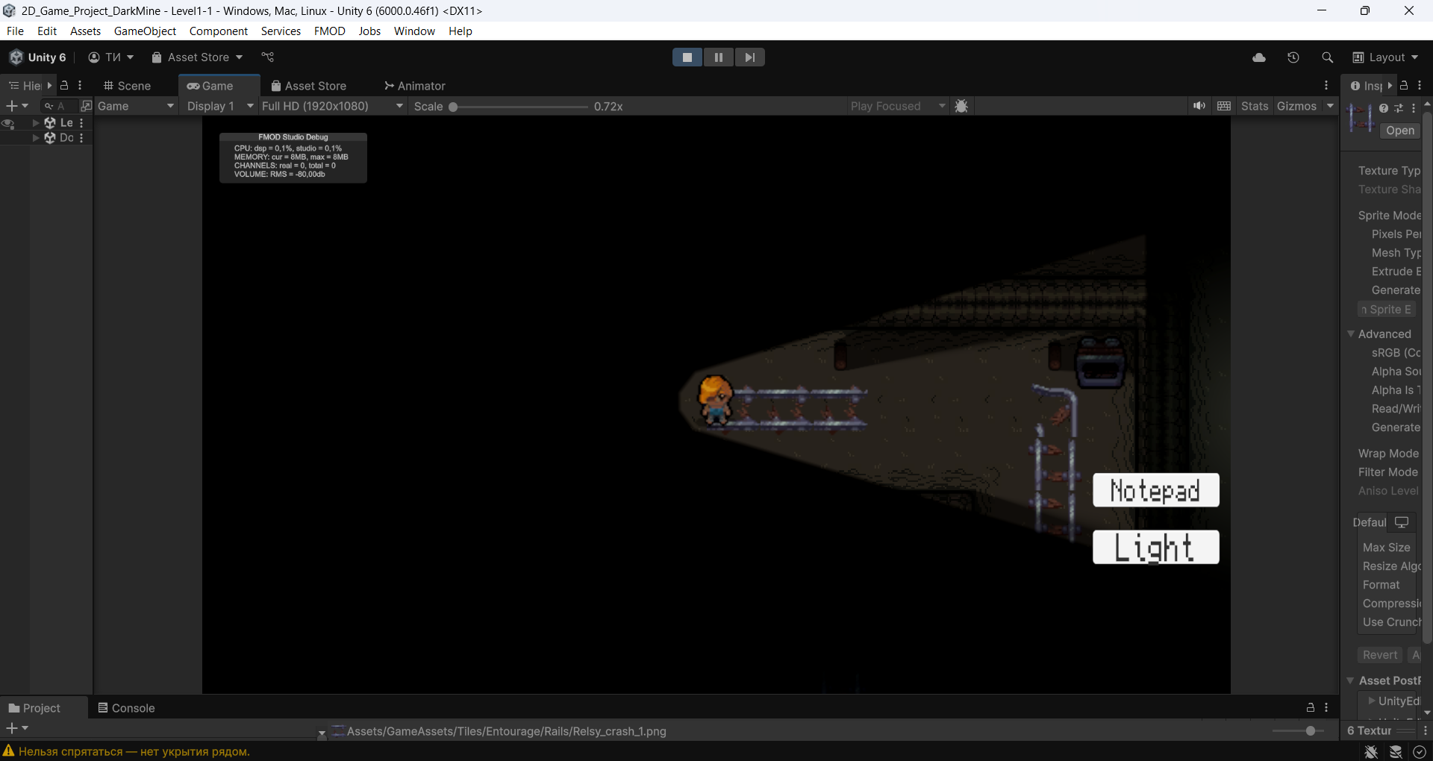
Task: Open the Play Focused dropdown
Action: pyautogui.click(x=897, y=106)
